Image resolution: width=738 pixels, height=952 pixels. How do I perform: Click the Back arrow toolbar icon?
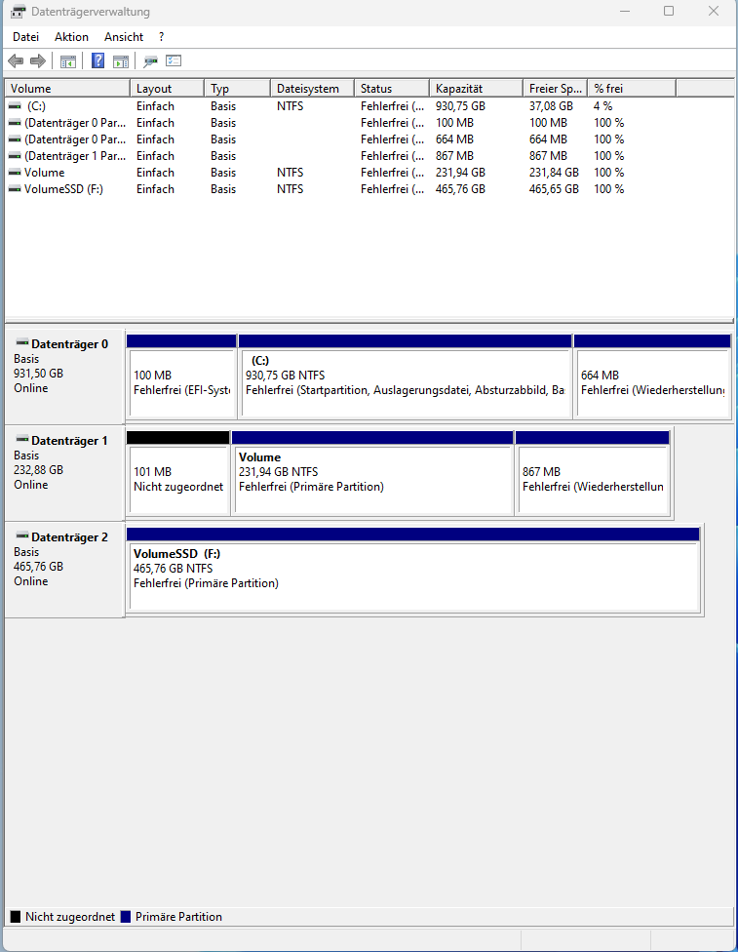tap(16, 60)
